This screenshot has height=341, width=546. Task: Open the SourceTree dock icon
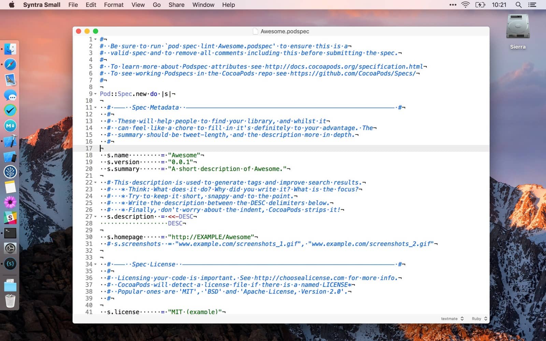pyautogui.click(x=10, y=172)
